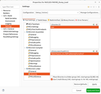101x94 pixels.
Task: Collapse the MCU GCC Linker tree node
Action: point(25,69)
